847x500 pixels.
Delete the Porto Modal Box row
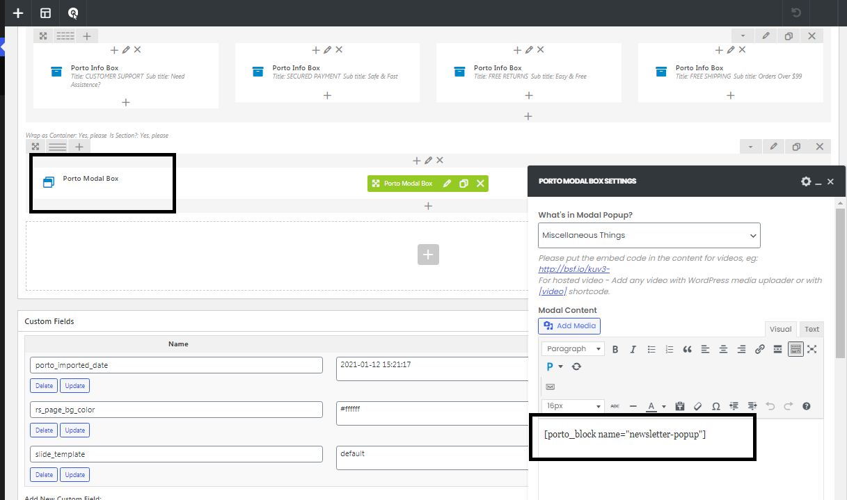pyautogui.click(x=819, y=147)
